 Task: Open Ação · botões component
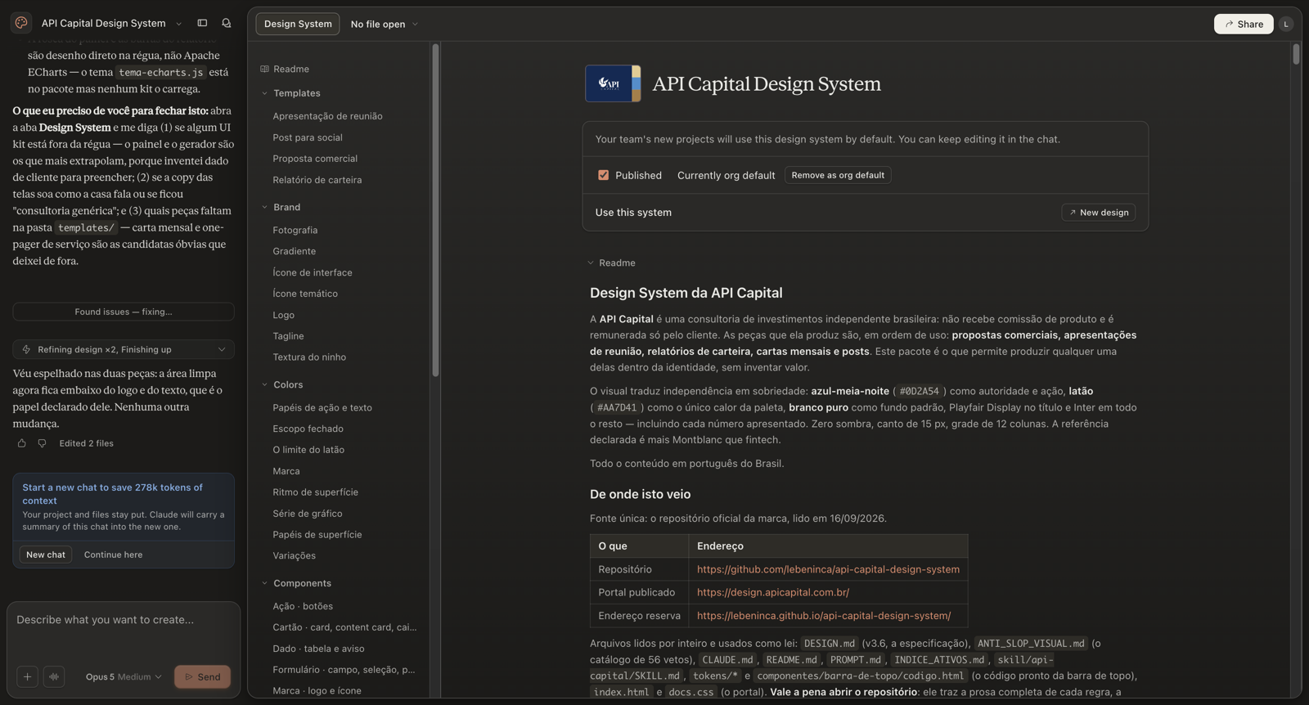point(303,606)
